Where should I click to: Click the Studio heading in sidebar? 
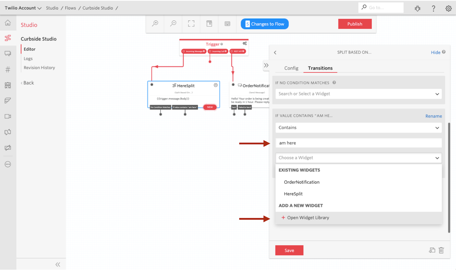[x=29, y=25]
